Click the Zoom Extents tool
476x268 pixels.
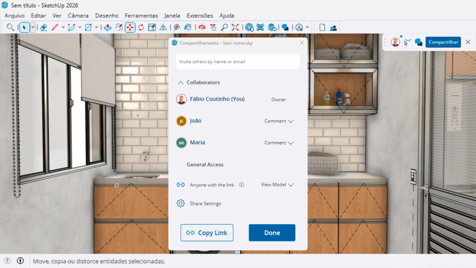pyautogui.click(x=235, y=27)
